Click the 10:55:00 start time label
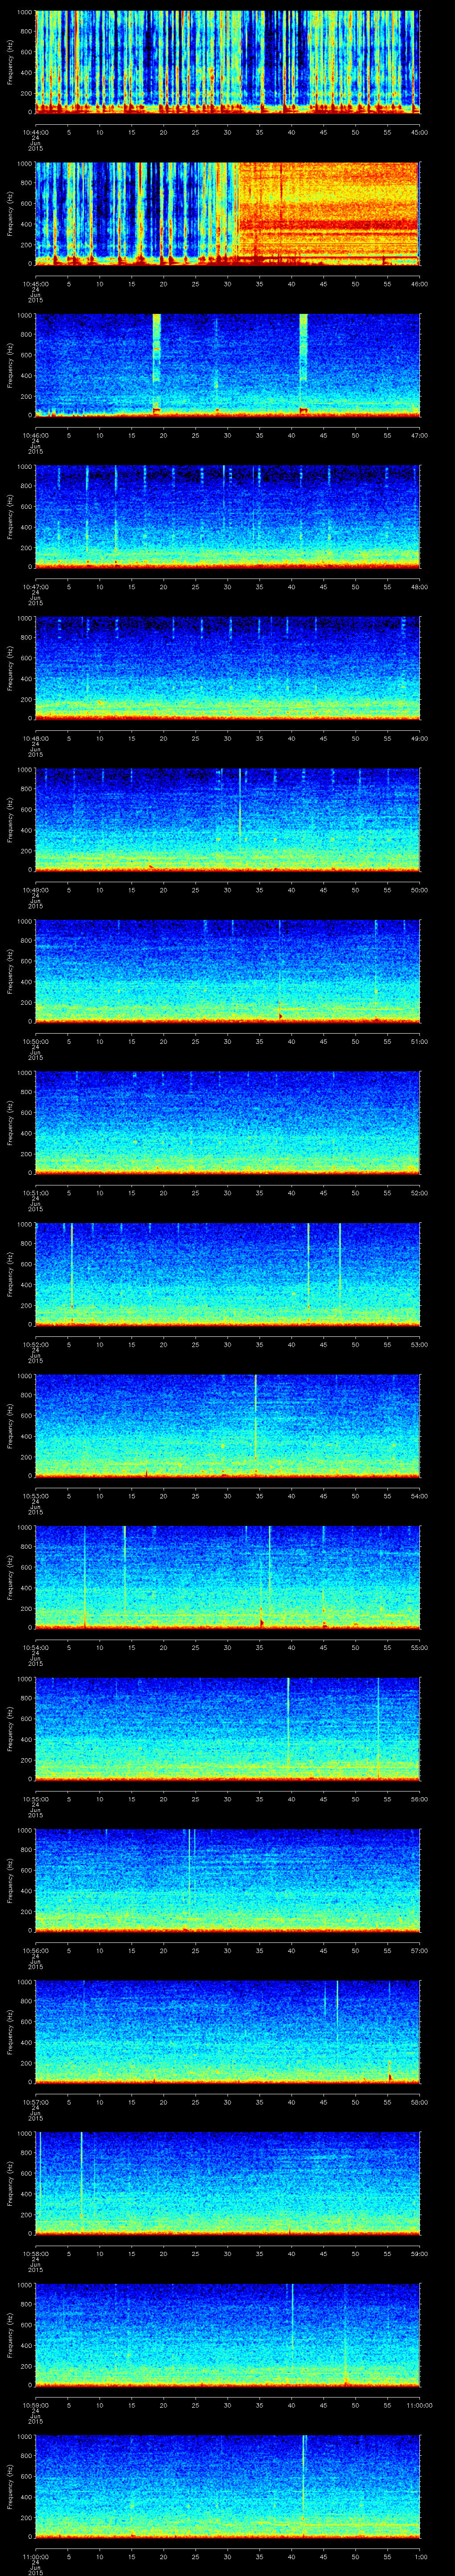 (x=35, y=1798)
